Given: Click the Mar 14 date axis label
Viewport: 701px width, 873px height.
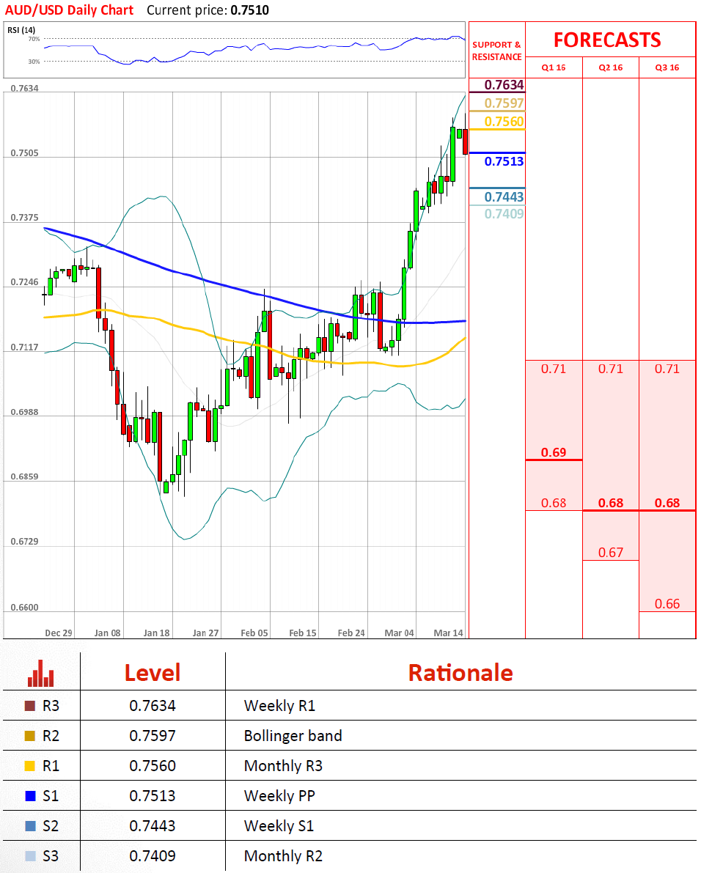Looking at the screenshot, I should tap(448, 633).
